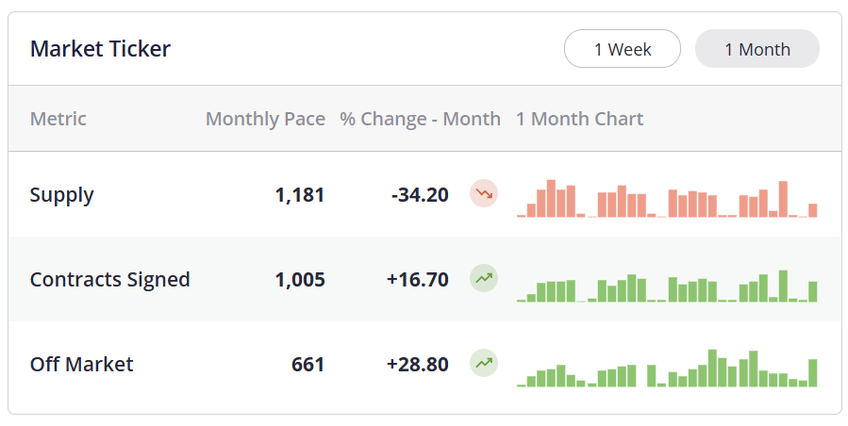This screenshot has height=426, width=848.
Task: Click the green Off Market bar chart
Action: [667, 369]
